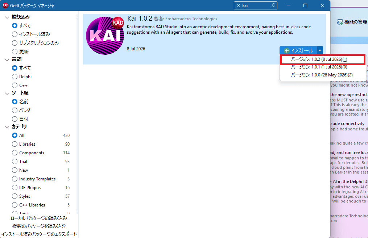Viewport: 368px width, 238px height.
Task: Click ローカル パッケージの読み込み link
Action: coord(39,218)
